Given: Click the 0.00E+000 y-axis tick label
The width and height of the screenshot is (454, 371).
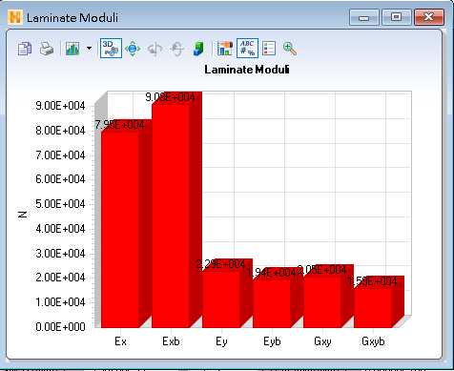Looking at the screenshot, I should (60, 327).
